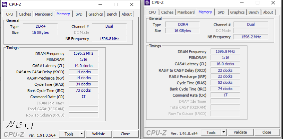
Task: Select the Memory tab in the right window
Action: (x=205, y=12)
